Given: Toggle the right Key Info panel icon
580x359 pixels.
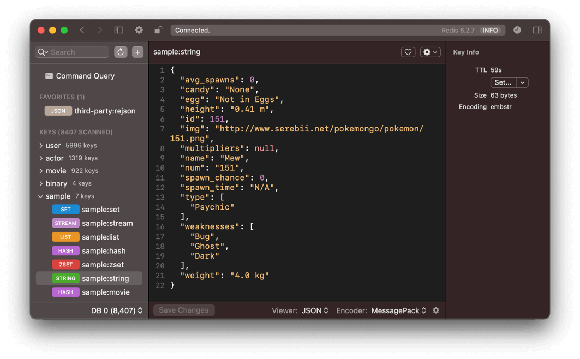Looking at the screenshot, I should pyautogui.click(x=537, y=30).
